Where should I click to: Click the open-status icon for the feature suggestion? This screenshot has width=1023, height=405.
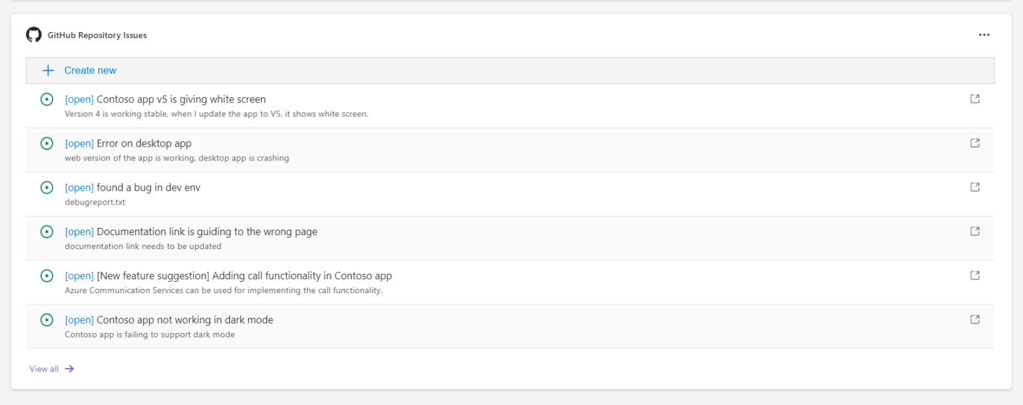[47, 275]
